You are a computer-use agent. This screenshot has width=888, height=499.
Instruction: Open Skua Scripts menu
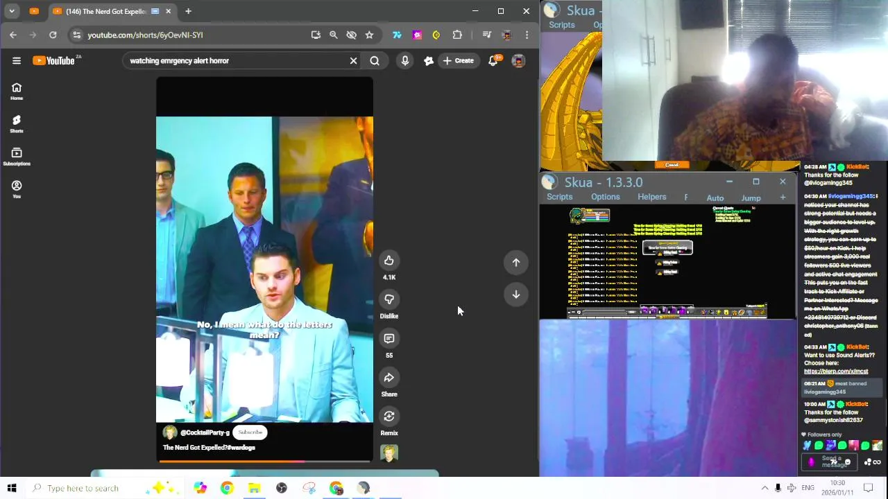tap(559, 197)
